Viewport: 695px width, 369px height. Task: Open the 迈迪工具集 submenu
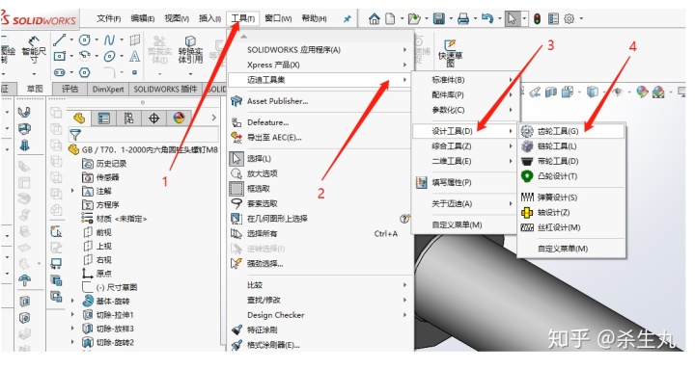coord(320,80)
